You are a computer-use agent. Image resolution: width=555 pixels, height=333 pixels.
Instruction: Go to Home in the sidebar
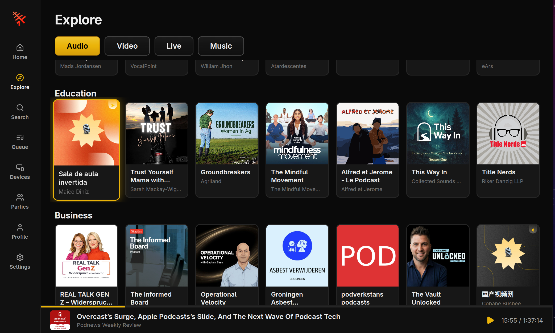click(20, 52)
